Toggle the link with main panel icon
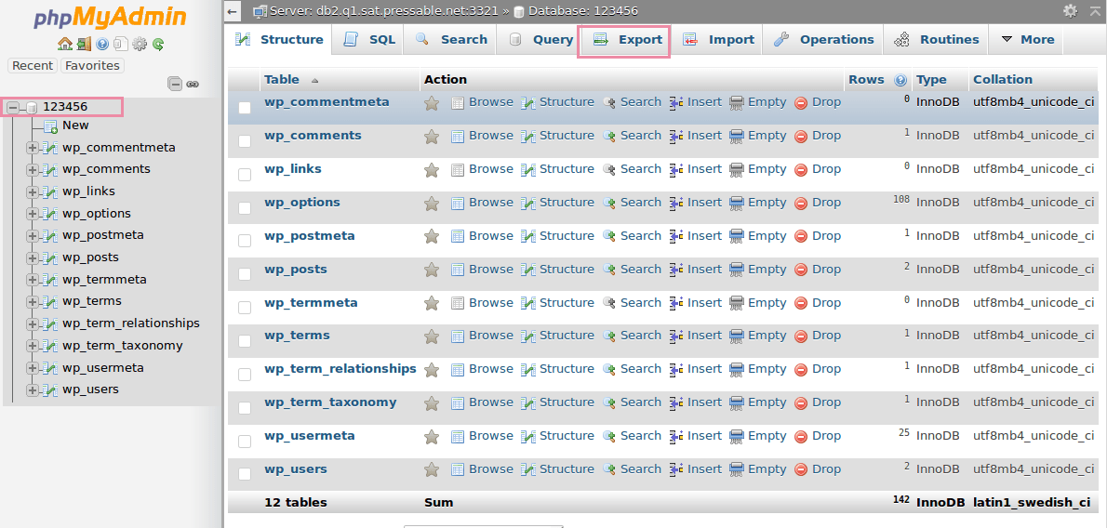Image resolution: width=1107 pixels, height=528 pixels. pyautogui.click(x=192, y=84)
